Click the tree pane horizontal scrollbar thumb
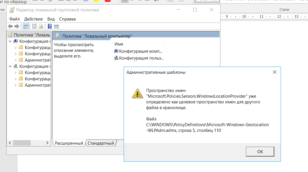This screenshot has height=172, width=308. tap(22, 143)
